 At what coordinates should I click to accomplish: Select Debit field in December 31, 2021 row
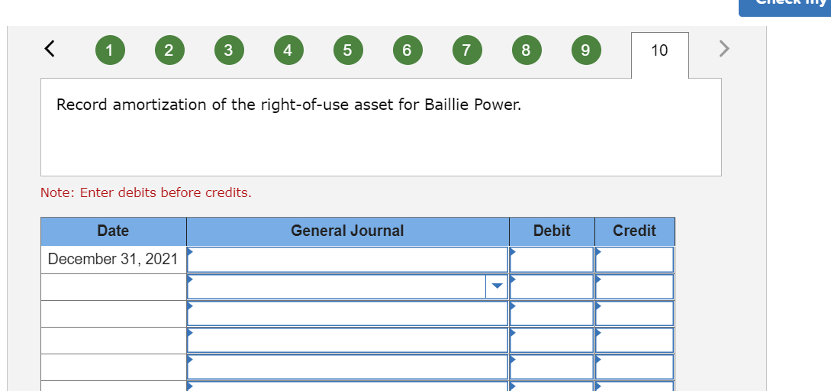pyautogui.click(x=552, y=260)
